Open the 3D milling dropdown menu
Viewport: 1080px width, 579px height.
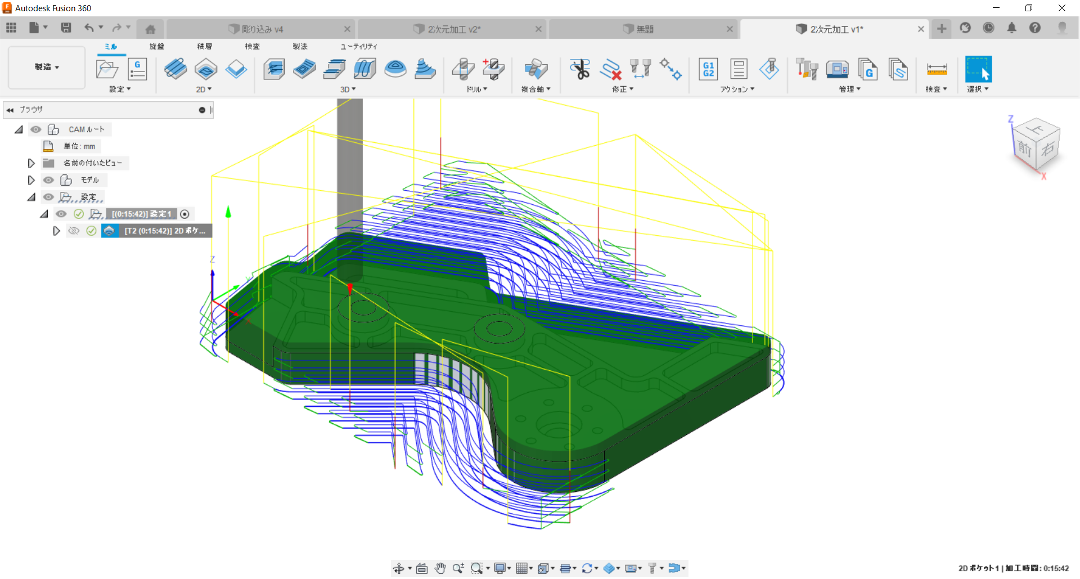click(348, 89)
